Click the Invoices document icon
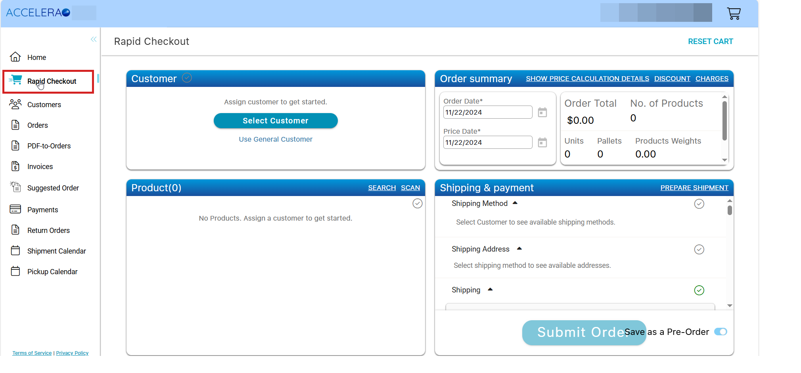Viewport: 801px width, 373px height. point(15,166)
